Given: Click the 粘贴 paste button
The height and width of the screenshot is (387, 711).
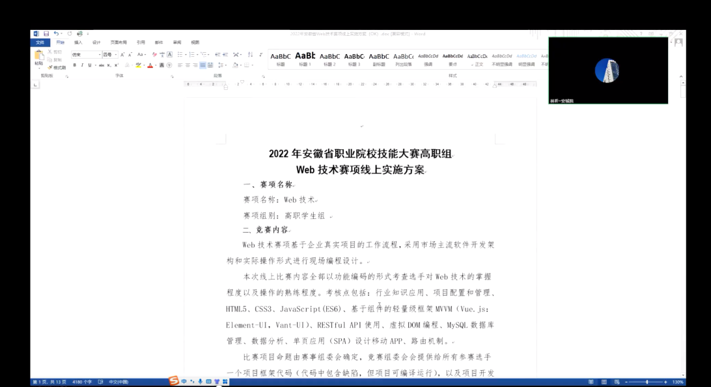Looking at the screenshot, I should pos(39,58).
